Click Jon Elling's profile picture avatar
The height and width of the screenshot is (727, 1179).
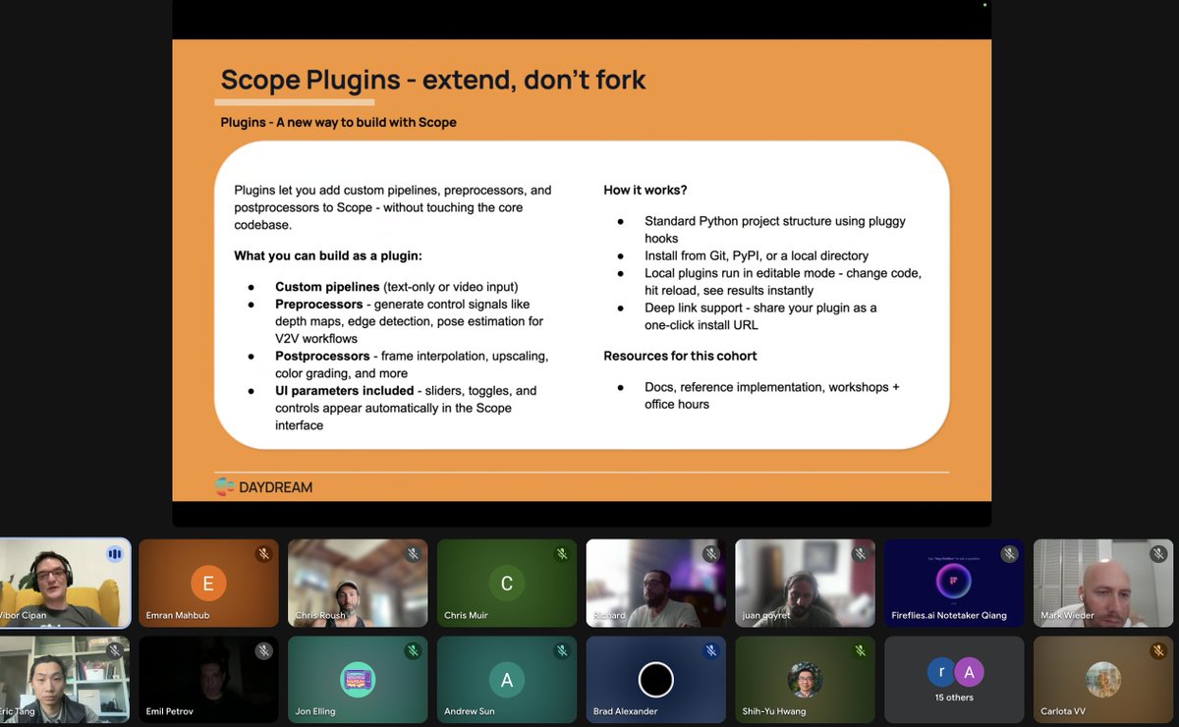click(x=358, y=680)
